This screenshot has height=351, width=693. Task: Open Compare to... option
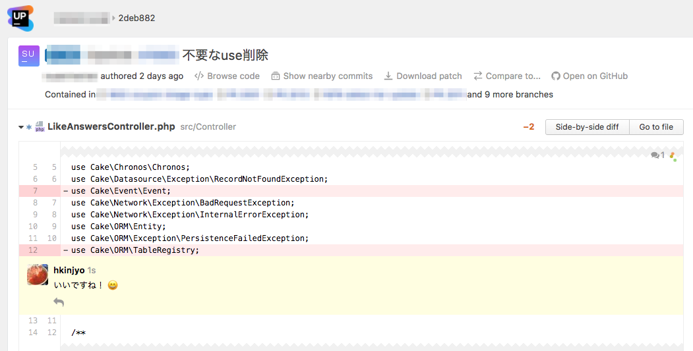tap(513, 76)
